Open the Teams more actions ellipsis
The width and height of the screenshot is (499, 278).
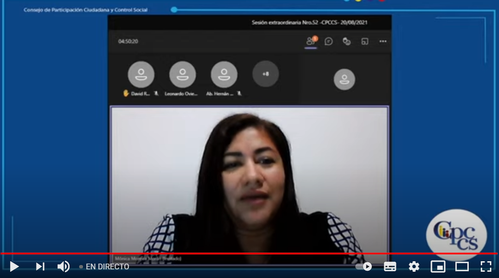[383, 41]
